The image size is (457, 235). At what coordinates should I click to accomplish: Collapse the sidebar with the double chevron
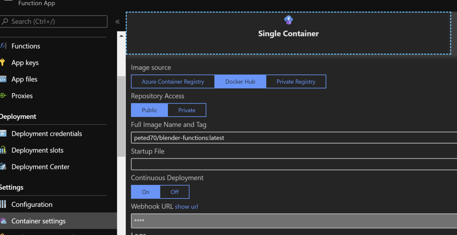point(118,22)
